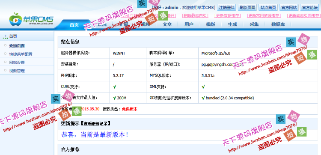Click the 官方推荐 section header
The image size is (321, 155).
coord(70,149)
